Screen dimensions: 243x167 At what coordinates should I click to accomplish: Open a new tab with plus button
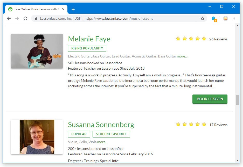pos(73,9)
